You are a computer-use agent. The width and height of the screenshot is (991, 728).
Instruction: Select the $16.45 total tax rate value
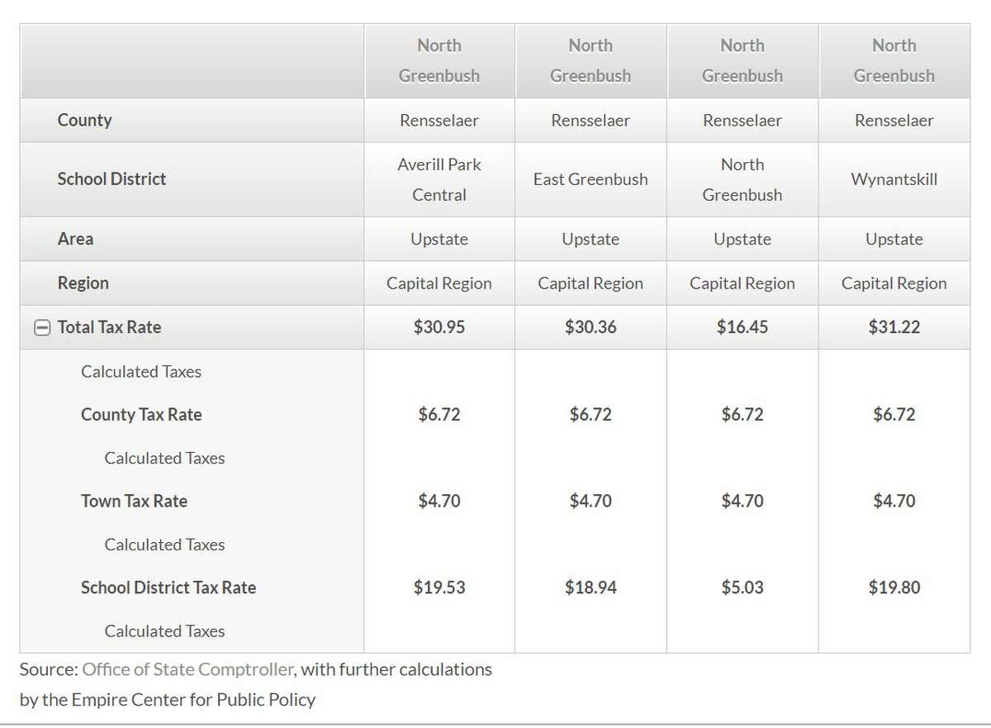click(x=742, y=327)
